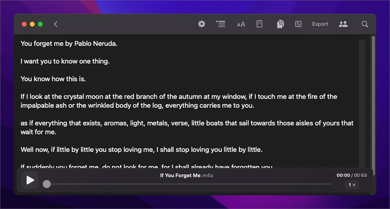390x209 pixels.
Task: Click the audio progress track
Action: [x=189, y=184]
